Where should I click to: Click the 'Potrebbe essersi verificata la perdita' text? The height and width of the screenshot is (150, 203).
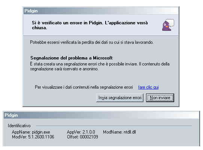pos(92,42)
